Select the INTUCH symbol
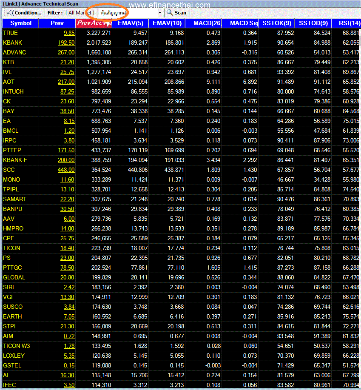Image resolution: width=361 pixels, height=390 pixels. coord(14,91)
